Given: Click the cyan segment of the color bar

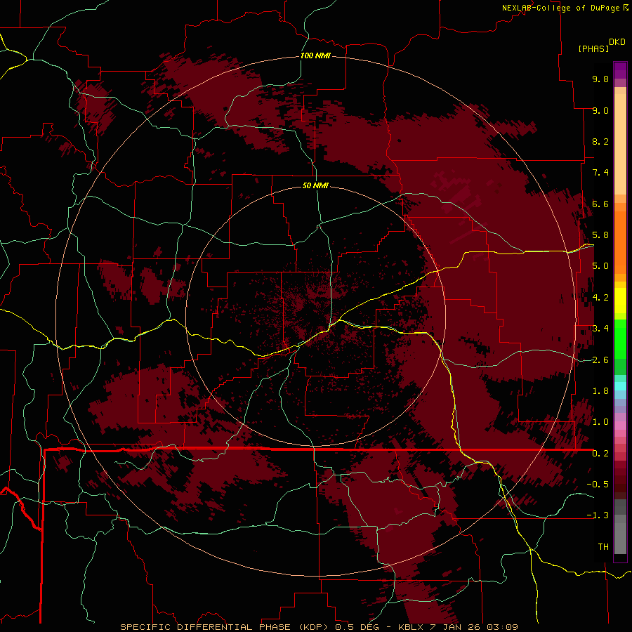Looking at the screenshot, I should [620, 386].
